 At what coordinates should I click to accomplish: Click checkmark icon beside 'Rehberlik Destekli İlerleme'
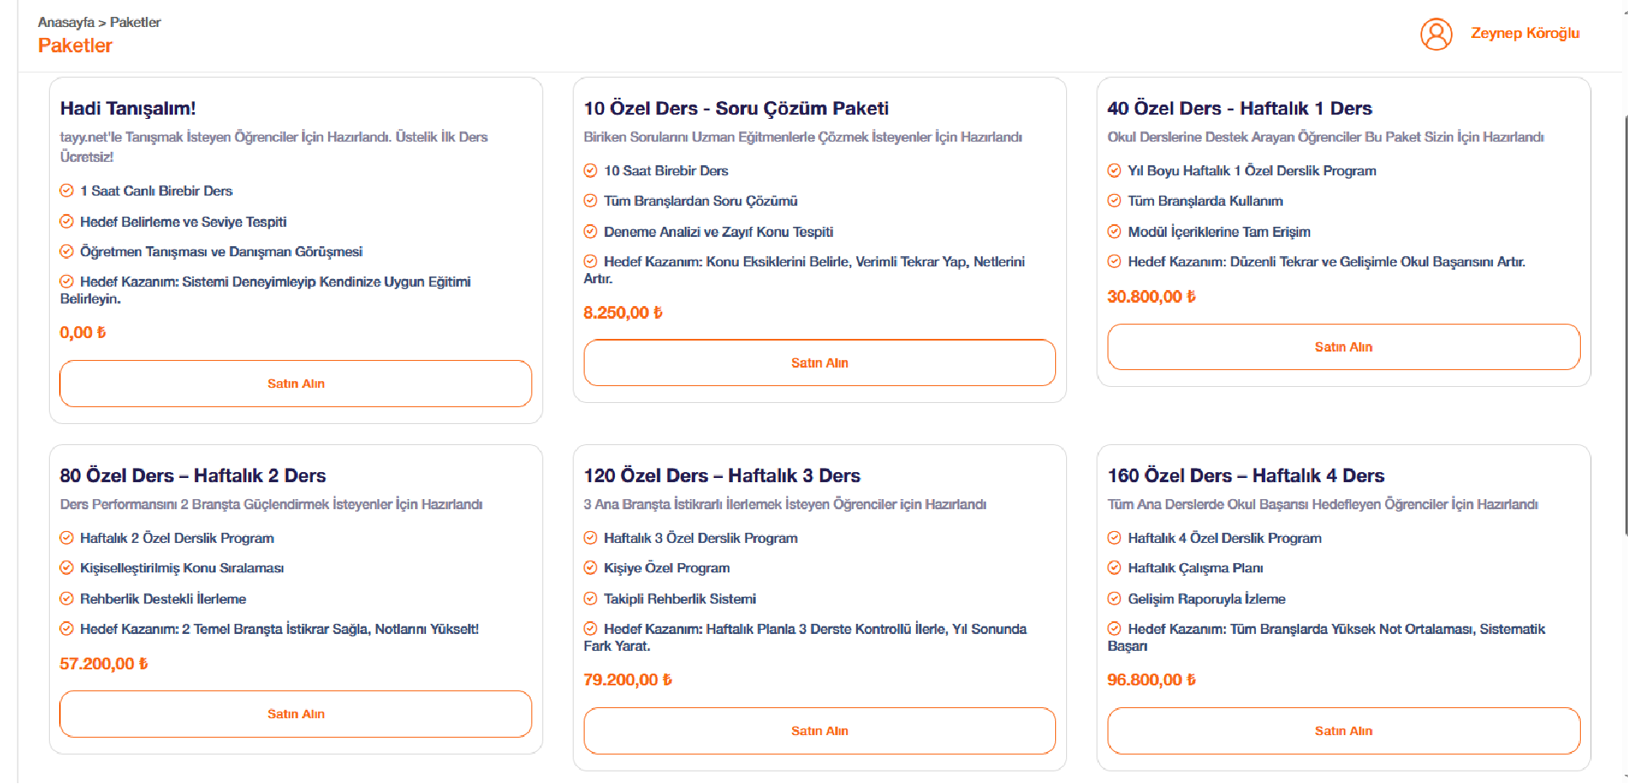point(67,599)
